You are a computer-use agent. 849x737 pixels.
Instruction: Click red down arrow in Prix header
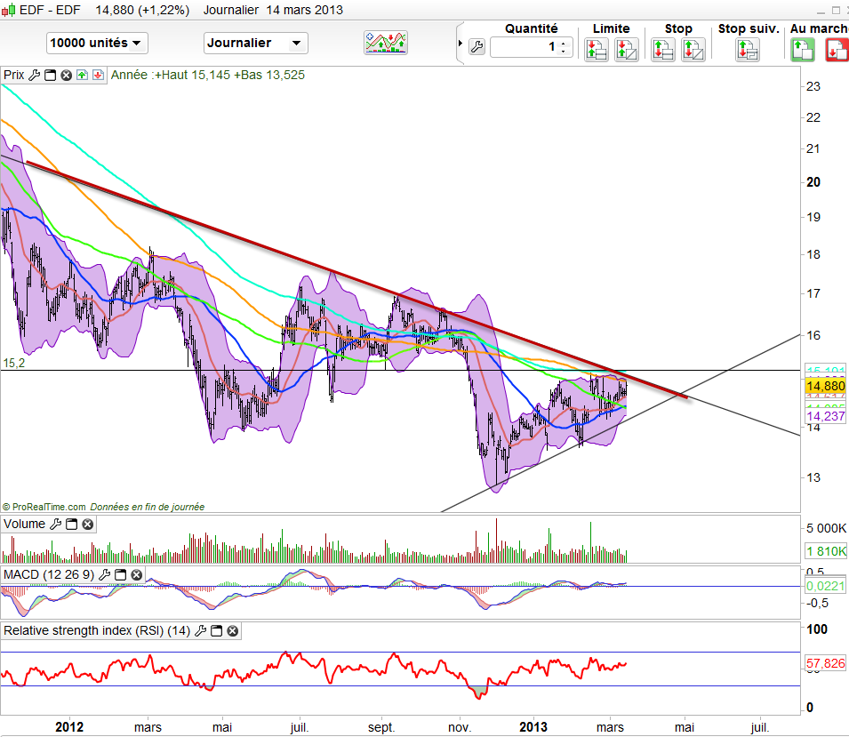98,76
